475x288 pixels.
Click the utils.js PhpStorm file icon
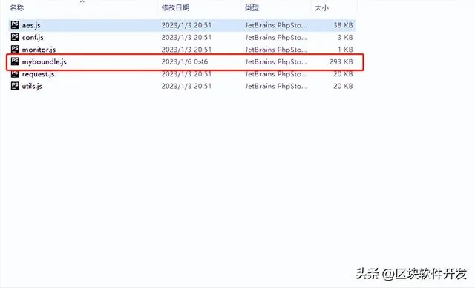click(x=15, y=86)
